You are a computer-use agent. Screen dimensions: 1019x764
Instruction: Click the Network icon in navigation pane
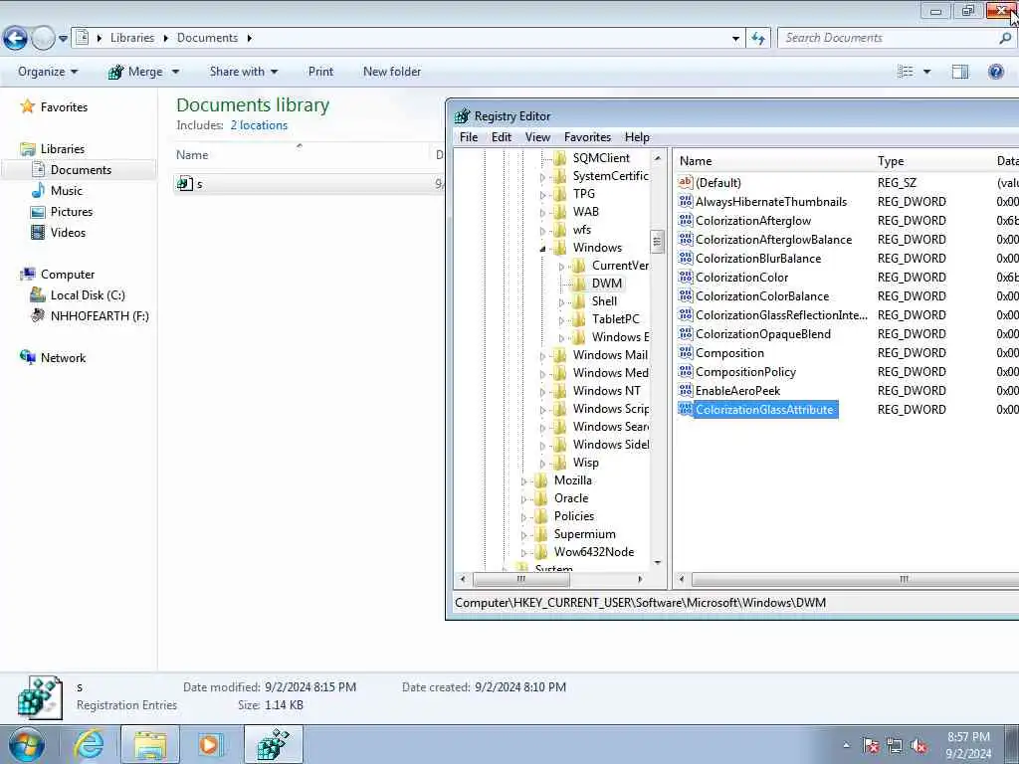[x=27, y=357]
